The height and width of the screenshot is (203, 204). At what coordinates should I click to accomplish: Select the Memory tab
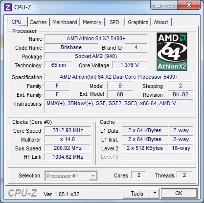pos(92,22)
